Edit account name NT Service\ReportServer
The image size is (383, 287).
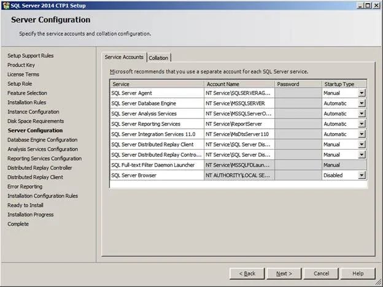239,124
